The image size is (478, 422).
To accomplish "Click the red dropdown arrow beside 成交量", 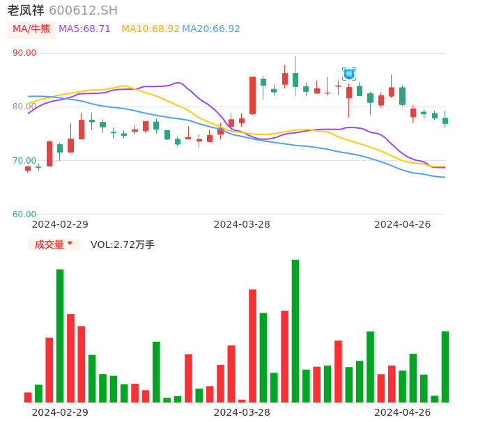I will click(70, 244).
